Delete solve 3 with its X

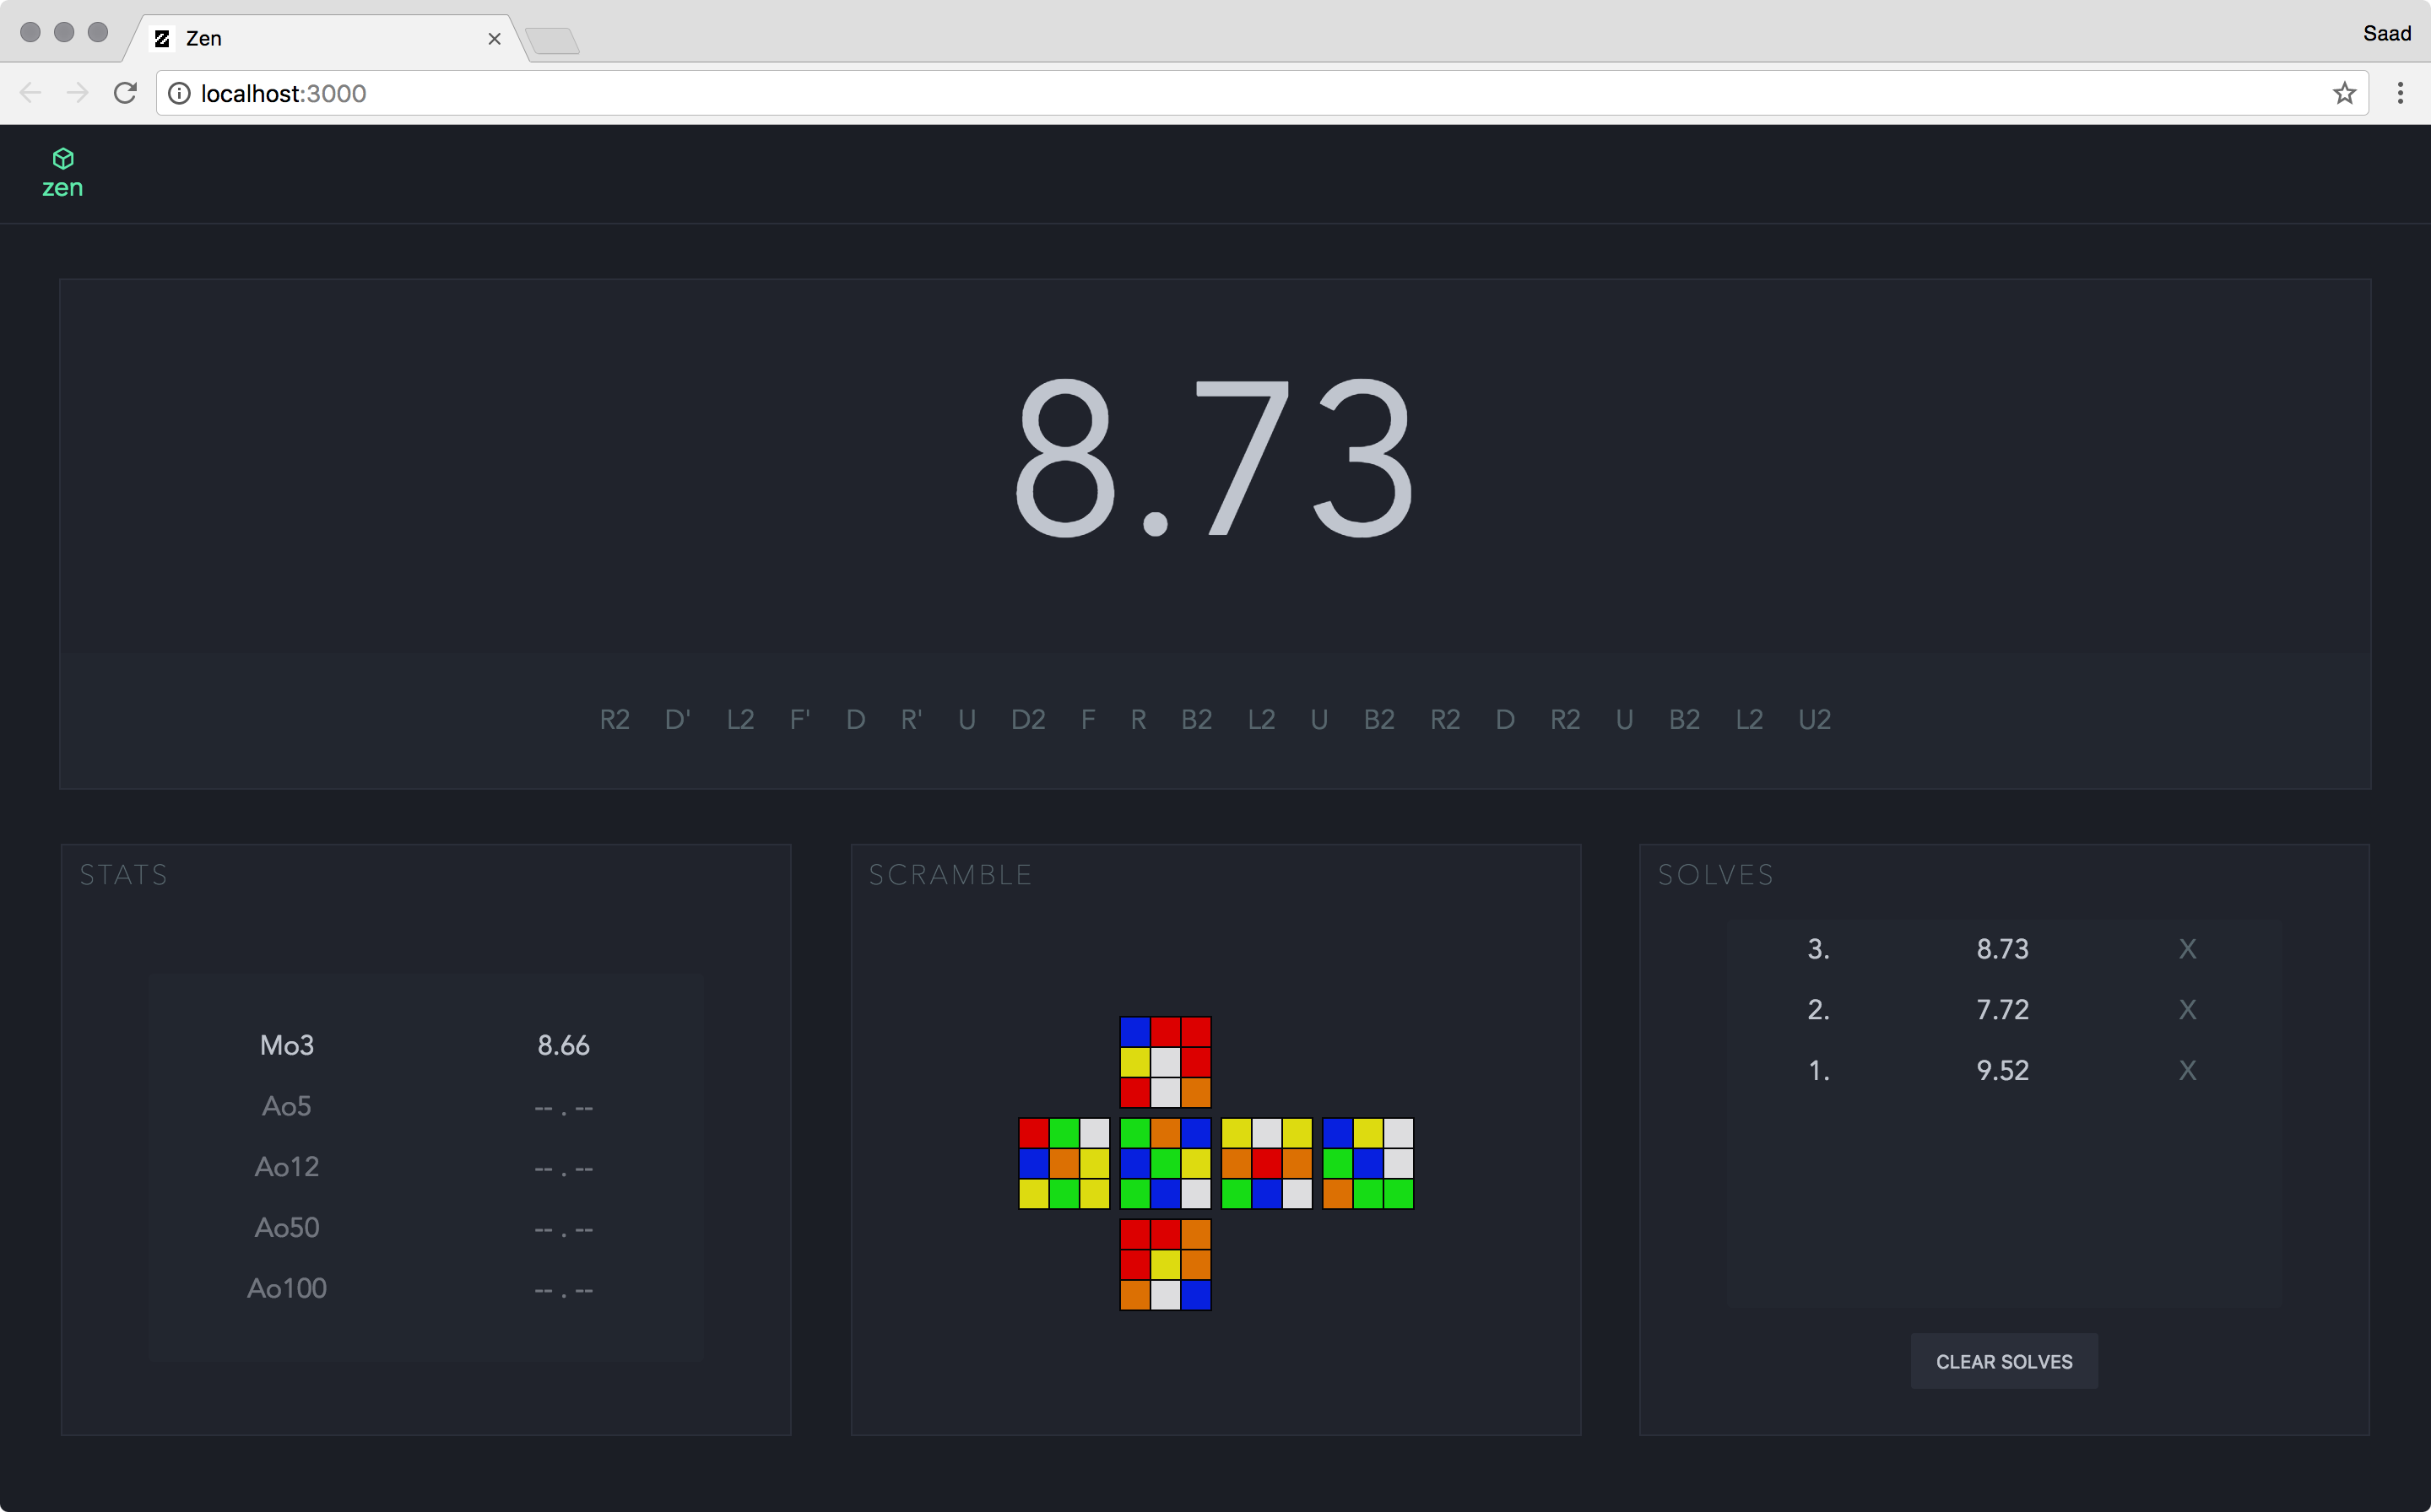[x=2187, y=949]
